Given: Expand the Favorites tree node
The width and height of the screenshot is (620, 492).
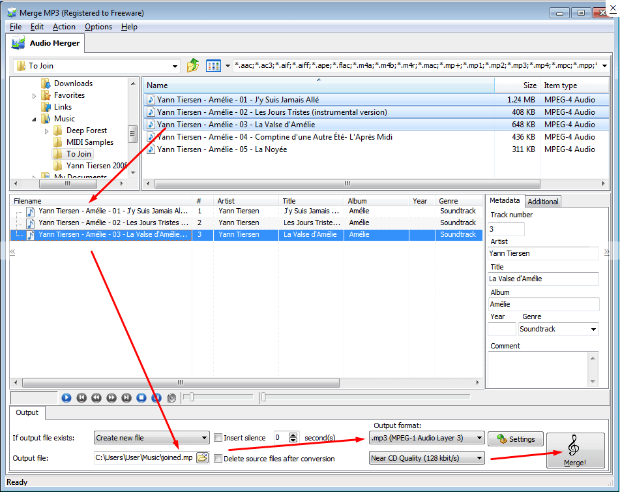Looking at the screenshot, I should click(34, 96).
